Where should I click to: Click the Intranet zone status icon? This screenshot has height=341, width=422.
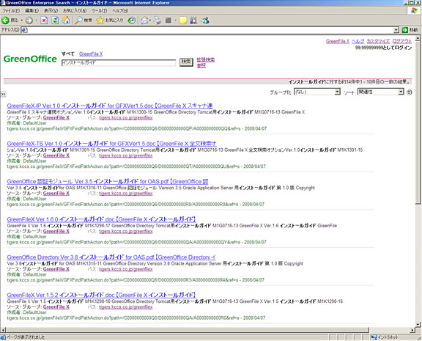[374, 337]
